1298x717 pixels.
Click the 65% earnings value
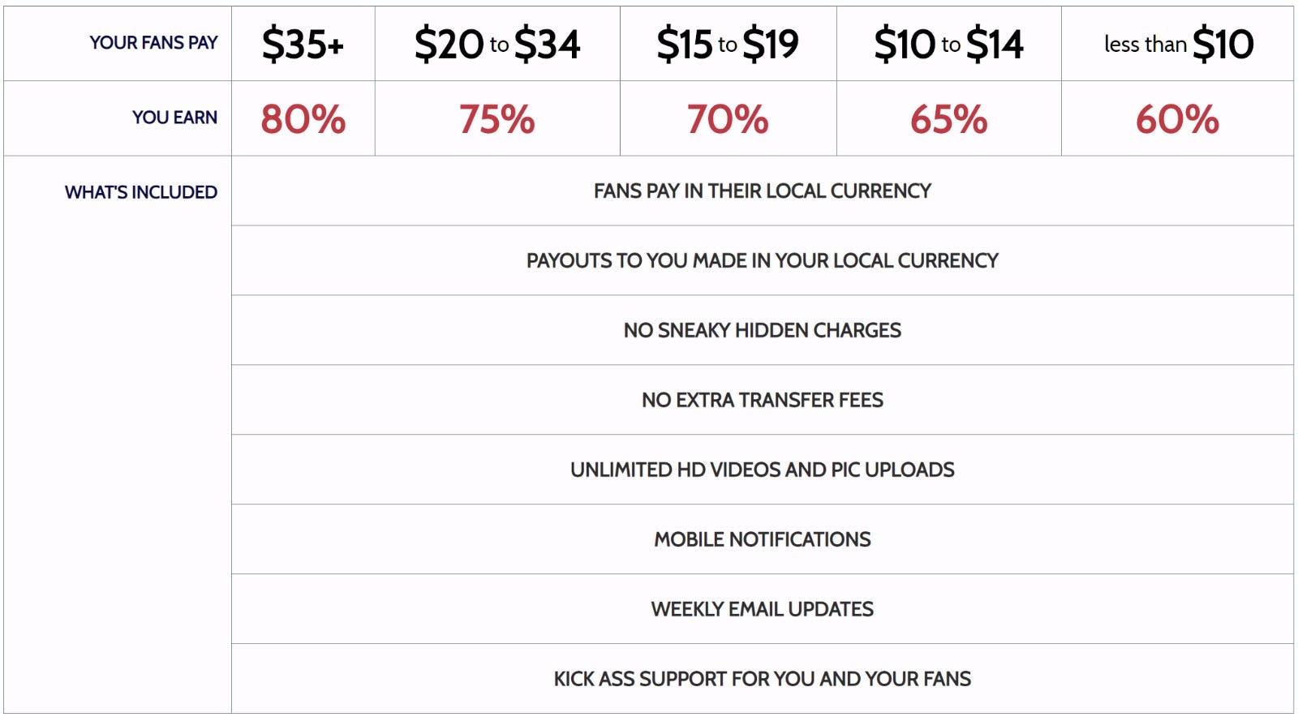949,119
